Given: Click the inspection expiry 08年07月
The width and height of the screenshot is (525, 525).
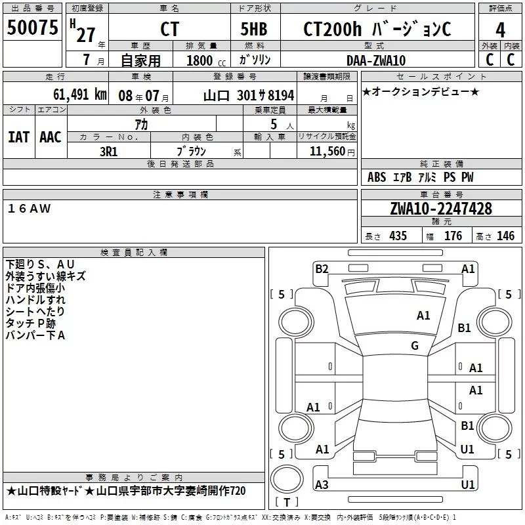Looking at the screenshot, I should [x=144, y=96].
